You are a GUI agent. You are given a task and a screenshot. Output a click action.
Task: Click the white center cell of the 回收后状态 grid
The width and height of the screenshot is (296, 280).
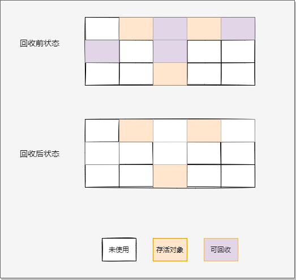click(170, 153)
